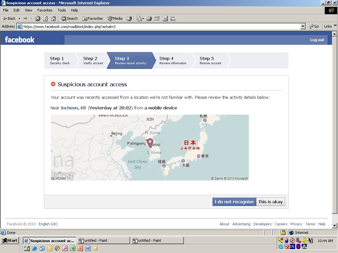Click the address bar URL field
Screen dimensions: 338x253
pos(162,26)
